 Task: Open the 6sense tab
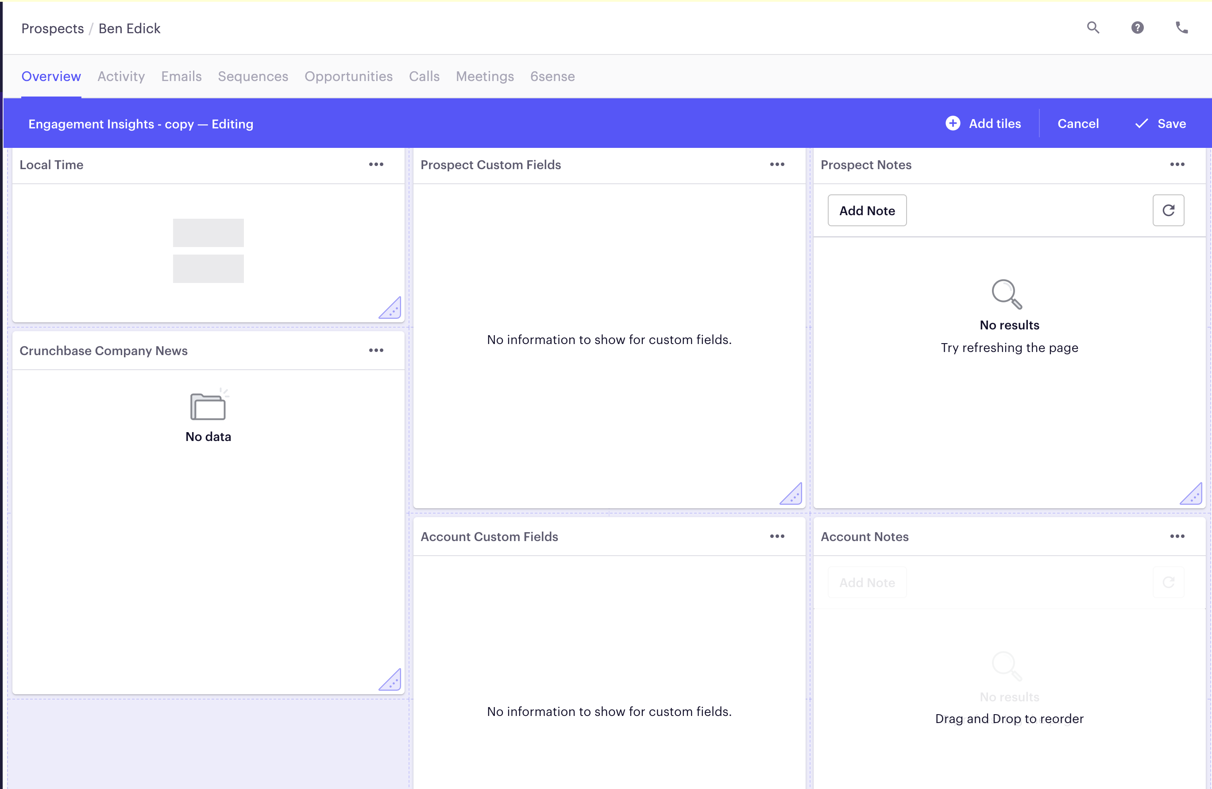552,77
